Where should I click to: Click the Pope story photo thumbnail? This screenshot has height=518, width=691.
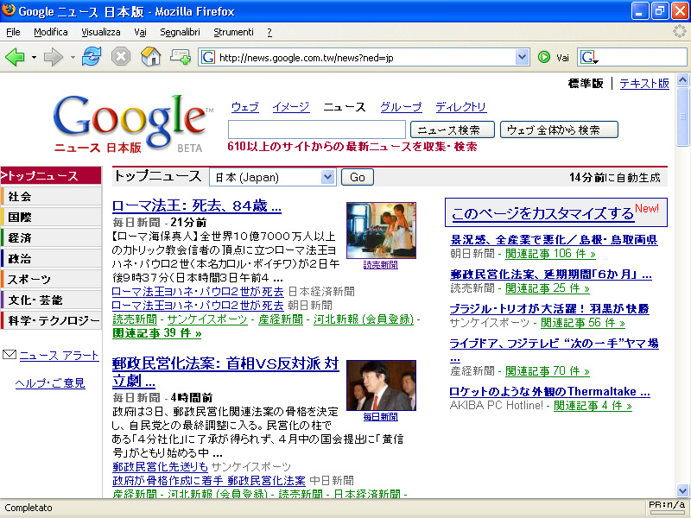click(x=381, y=231)
